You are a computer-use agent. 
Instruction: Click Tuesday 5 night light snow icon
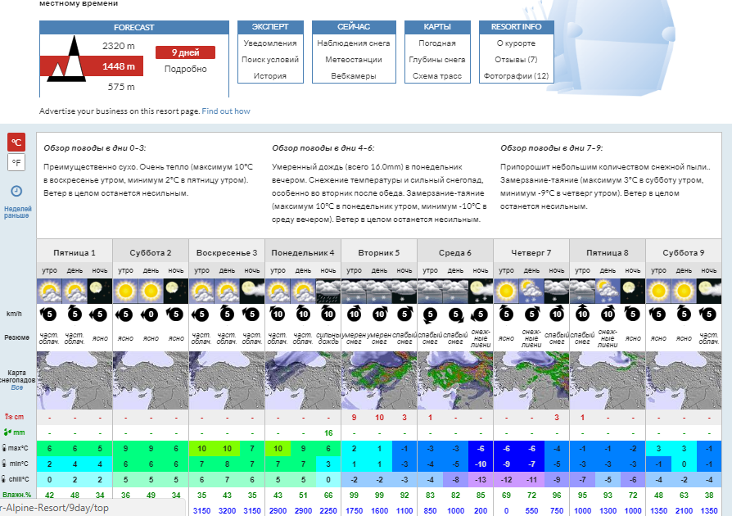click(x=404, y=292)
